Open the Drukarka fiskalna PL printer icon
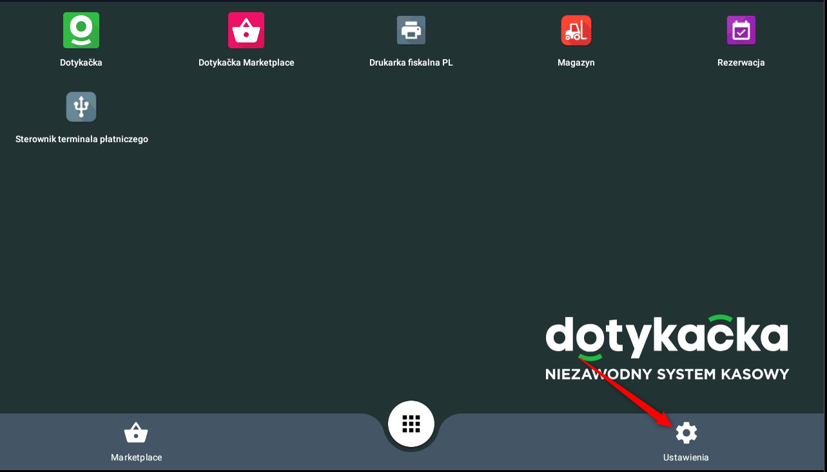827x472 pixels. pyautogui.click(x=411, y=30)
